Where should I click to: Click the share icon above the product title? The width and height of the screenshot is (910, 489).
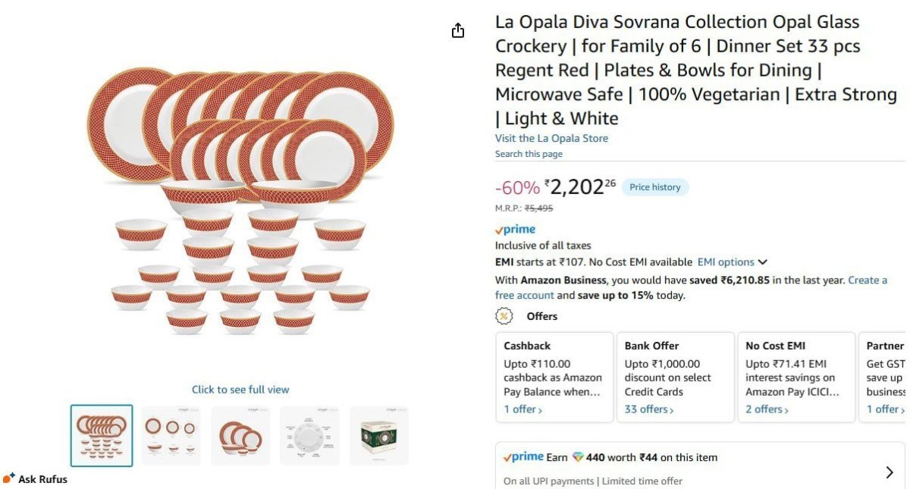point(457,30)
